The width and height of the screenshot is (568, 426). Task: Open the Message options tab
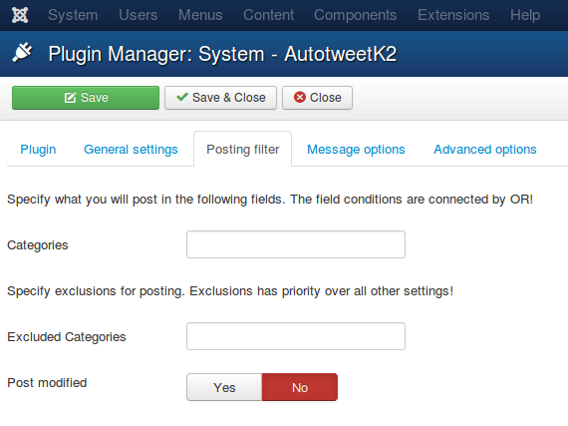356,150
